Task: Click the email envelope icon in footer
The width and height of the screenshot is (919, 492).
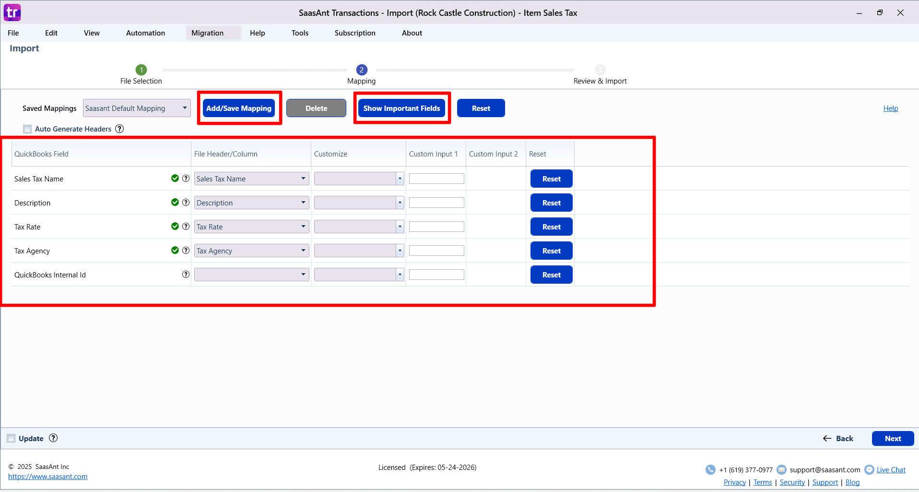Action: coord(781,469)
